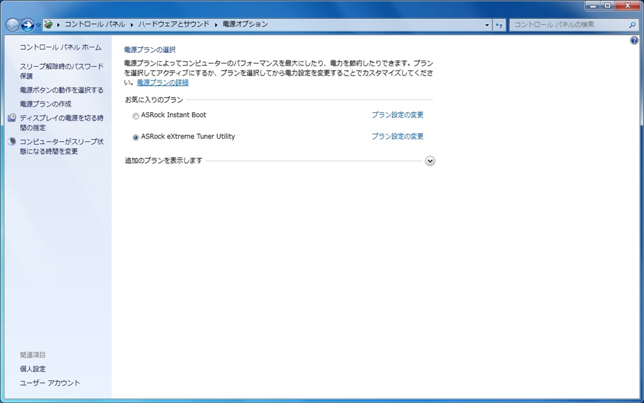Click the お気に入りのプラン group label

[x=154, y=100]
